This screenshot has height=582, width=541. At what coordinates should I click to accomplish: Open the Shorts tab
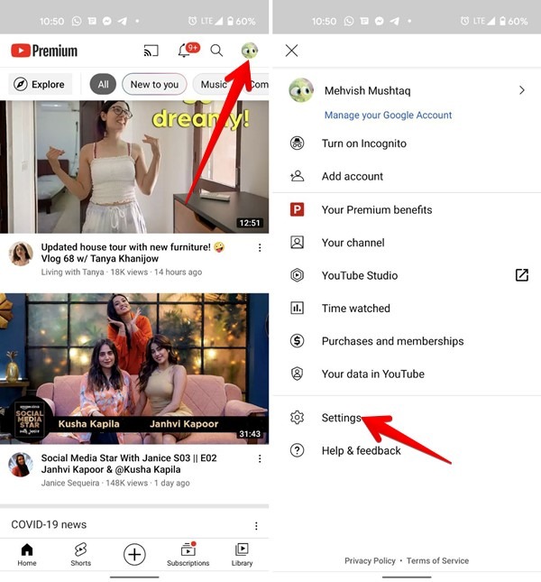coord(81,555)
